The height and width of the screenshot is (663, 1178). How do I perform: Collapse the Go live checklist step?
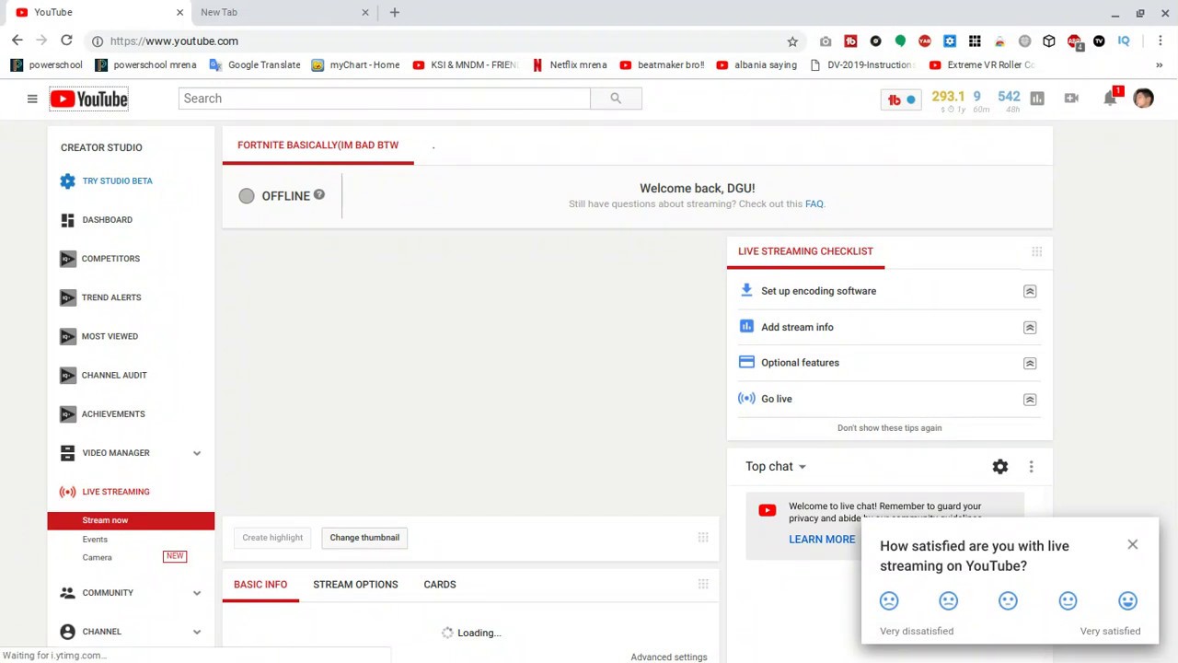click(1030, 399)
